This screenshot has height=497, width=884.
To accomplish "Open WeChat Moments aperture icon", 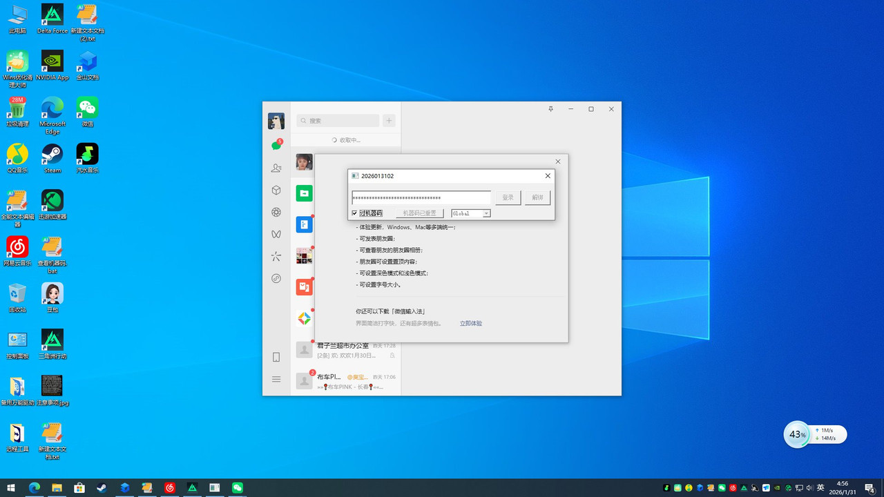I will (x=276, y=212).
